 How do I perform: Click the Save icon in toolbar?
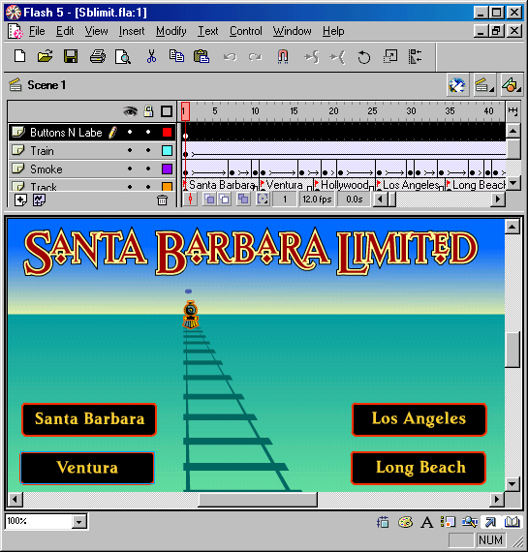point(71,56)
